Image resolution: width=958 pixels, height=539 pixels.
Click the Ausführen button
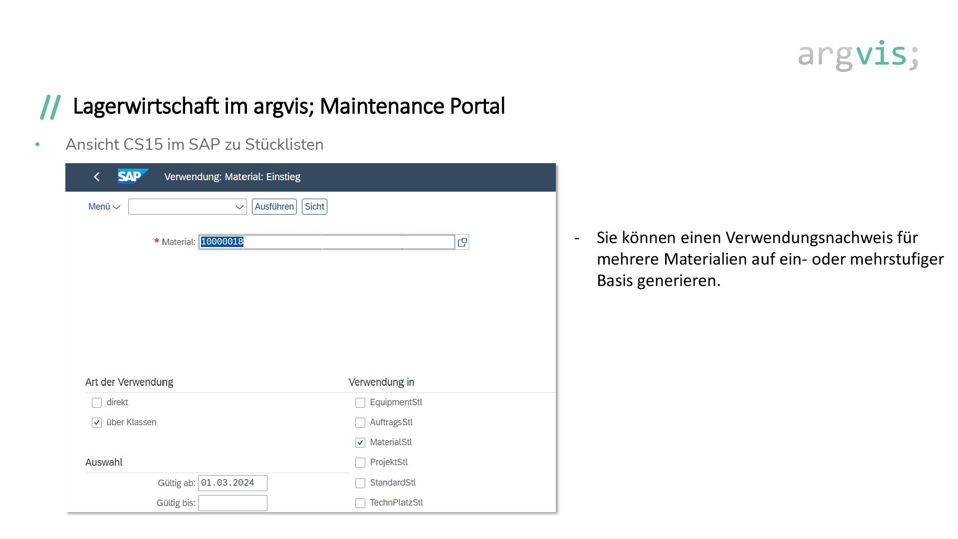click(x=274, y=207)
